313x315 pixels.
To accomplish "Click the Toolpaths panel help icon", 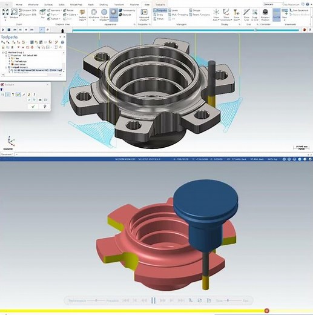I will [62, 42].
